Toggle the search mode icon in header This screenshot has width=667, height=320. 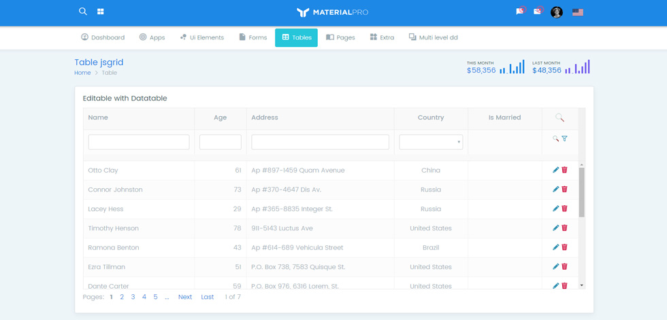559,118
